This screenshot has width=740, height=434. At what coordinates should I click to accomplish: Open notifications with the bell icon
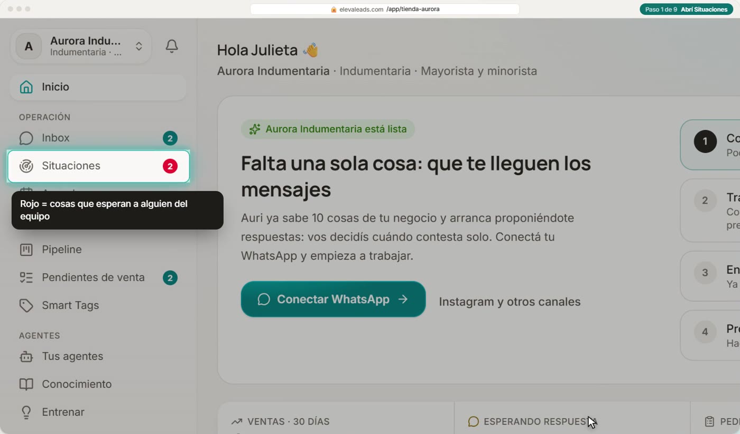tap(172, 46)
